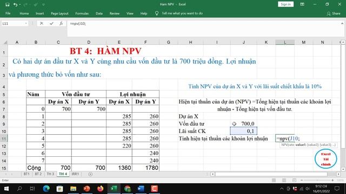The width and height of the screenshot is (346, 194).
Task: Open Google Chrome from taskbar
Action: (128, 189)
